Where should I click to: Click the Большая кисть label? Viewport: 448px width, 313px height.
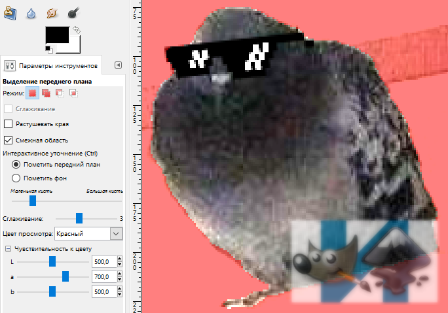coord(105,191)
